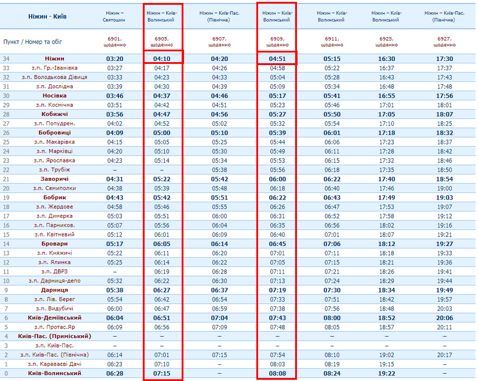Select train 6909 in header row

tap(277, 38)
